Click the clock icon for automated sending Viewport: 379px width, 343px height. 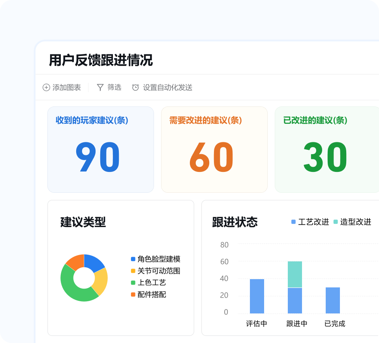coord(135,88)
